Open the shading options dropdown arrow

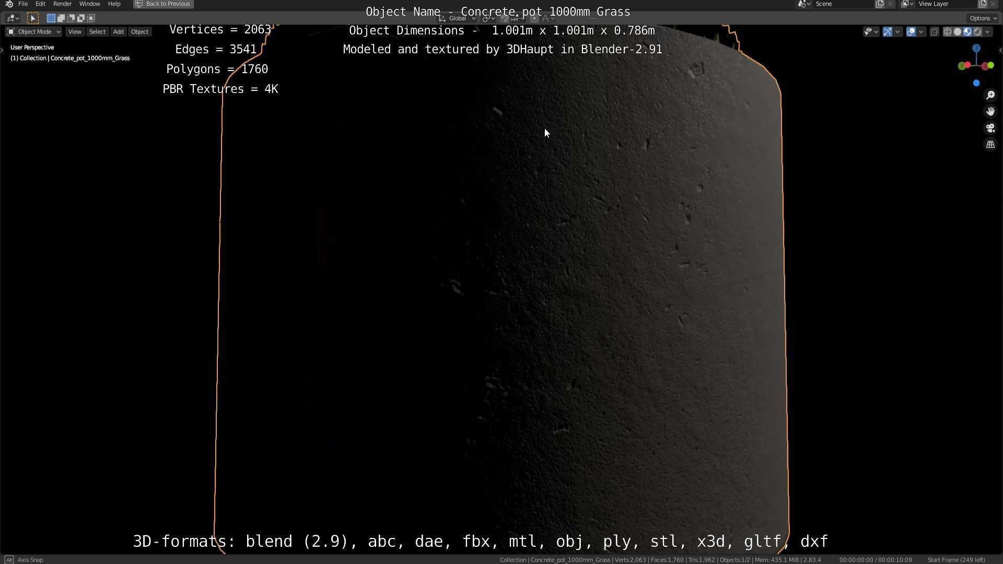[987, 32]
